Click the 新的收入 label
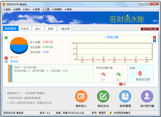Viewport: 161px width, 117px height. [x=81, y=106]
